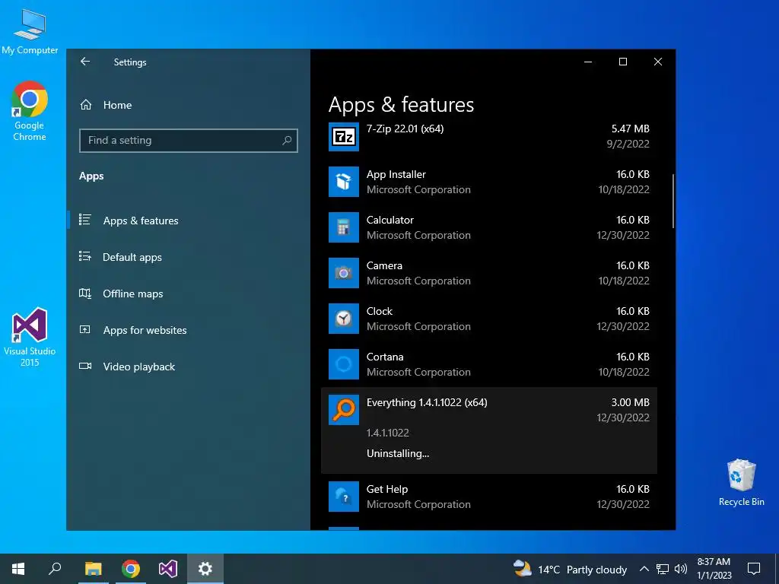779x584 pixels.
Task: Show hidden tray icons chevron
Action: click(644, 569)
